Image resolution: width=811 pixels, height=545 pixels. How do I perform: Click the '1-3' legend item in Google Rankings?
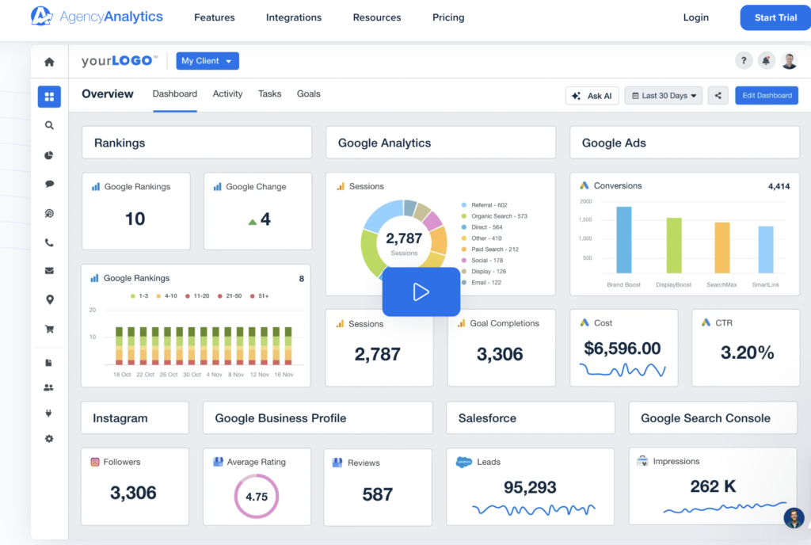(x=139, y=296)
